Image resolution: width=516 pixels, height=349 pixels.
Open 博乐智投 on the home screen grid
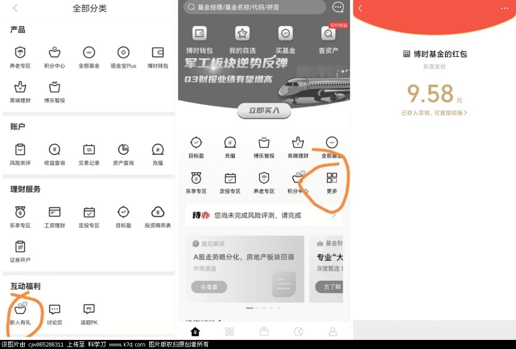tap(264, 147)
